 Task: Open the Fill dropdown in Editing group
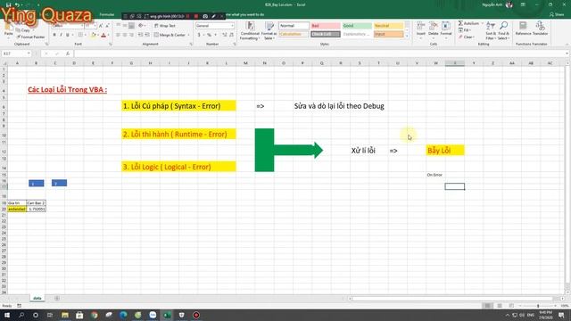[x=464, y=30]
